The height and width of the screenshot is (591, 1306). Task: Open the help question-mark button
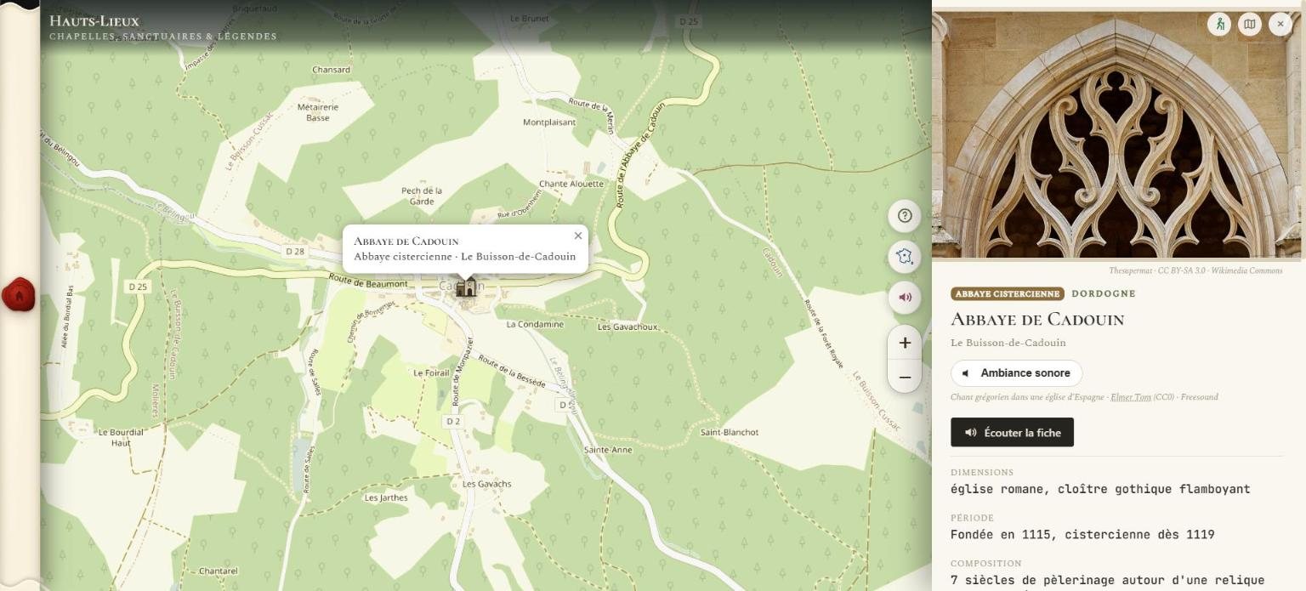(x=905, y=216)
